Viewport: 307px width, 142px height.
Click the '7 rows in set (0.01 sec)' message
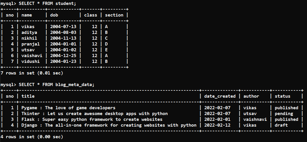point(32,73)
